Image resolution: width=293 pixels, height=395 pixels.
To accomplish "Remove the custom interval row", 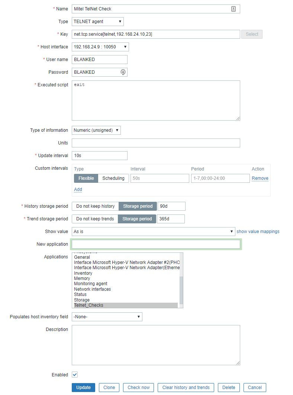I will pos(260,178).
